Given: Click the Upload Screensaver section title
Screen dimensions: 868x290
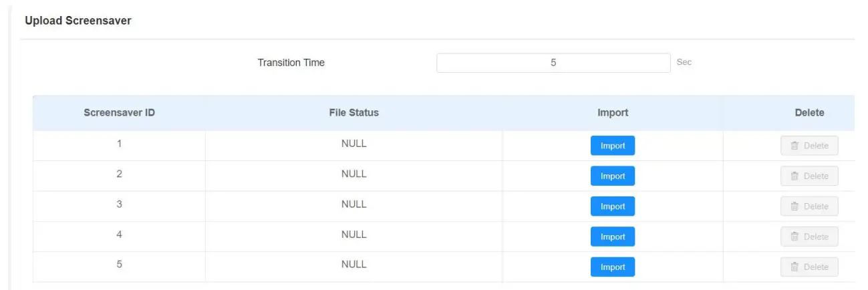Looking at the screenshot, I should pos(78,21).
